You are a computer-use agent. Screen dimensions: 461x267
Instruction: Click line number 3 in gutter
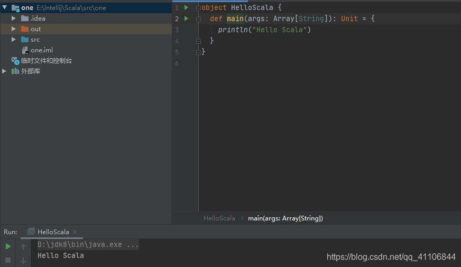coord(177,30)
